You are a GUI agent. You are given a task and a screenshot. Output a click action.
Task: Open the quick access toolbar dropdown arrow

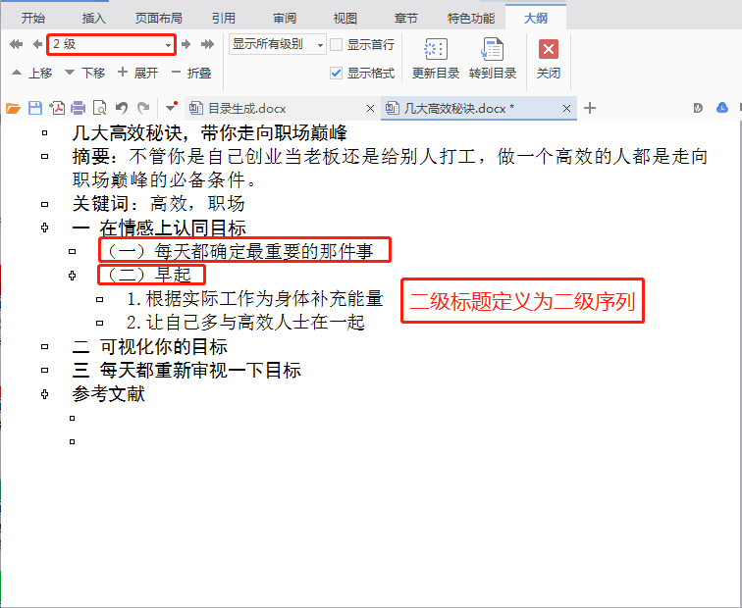tap(171, 108)
